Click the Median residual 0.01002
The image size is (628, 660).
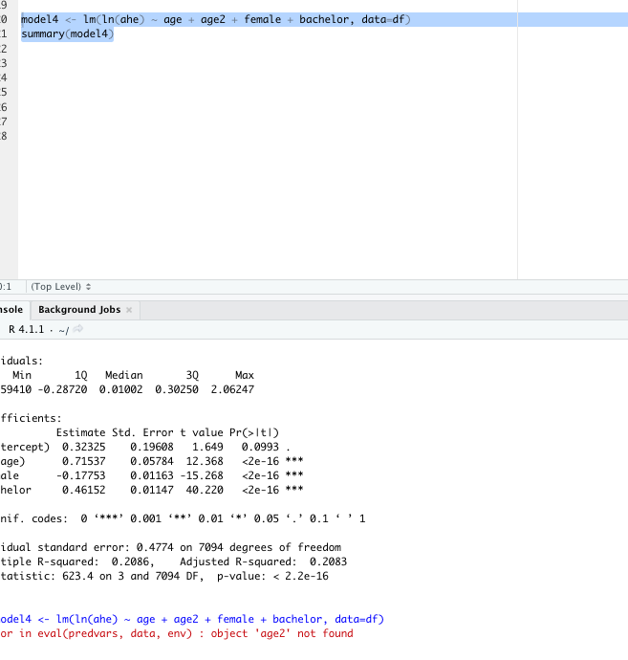point(120,389)
